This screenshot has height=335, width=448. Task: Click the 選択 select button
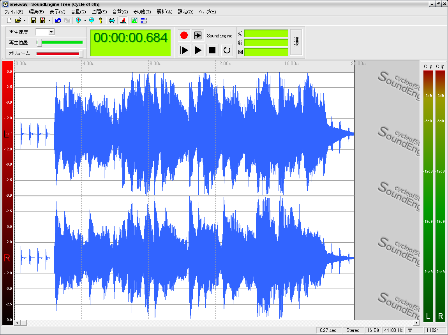(x=296, y=42)
